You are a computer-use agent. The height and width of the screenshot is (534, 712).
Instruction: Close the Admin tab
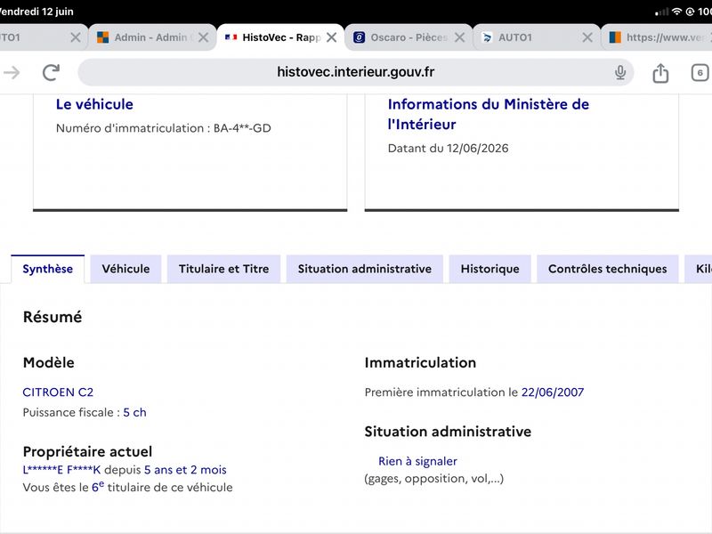tap(204, 37)
